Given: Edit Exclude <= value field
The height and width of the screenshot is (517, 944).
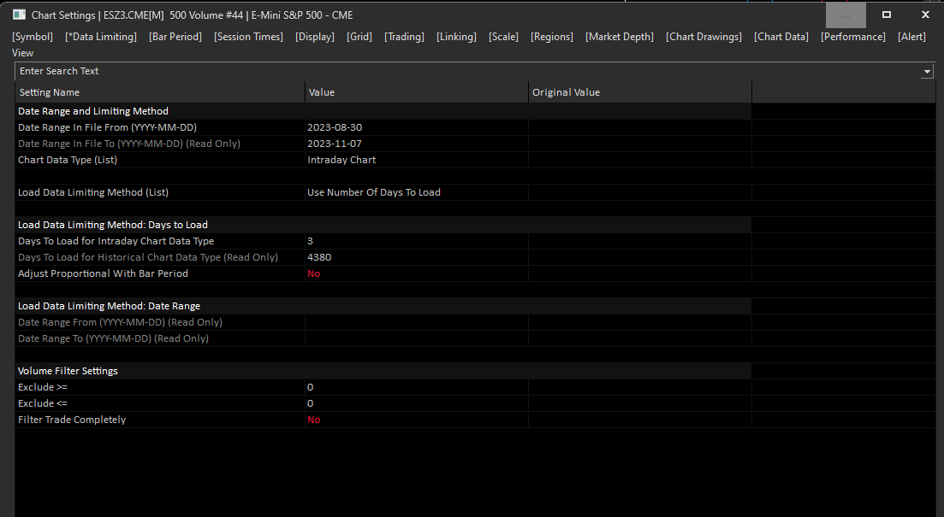Looking at the screenshot, I should pos(417,403).
